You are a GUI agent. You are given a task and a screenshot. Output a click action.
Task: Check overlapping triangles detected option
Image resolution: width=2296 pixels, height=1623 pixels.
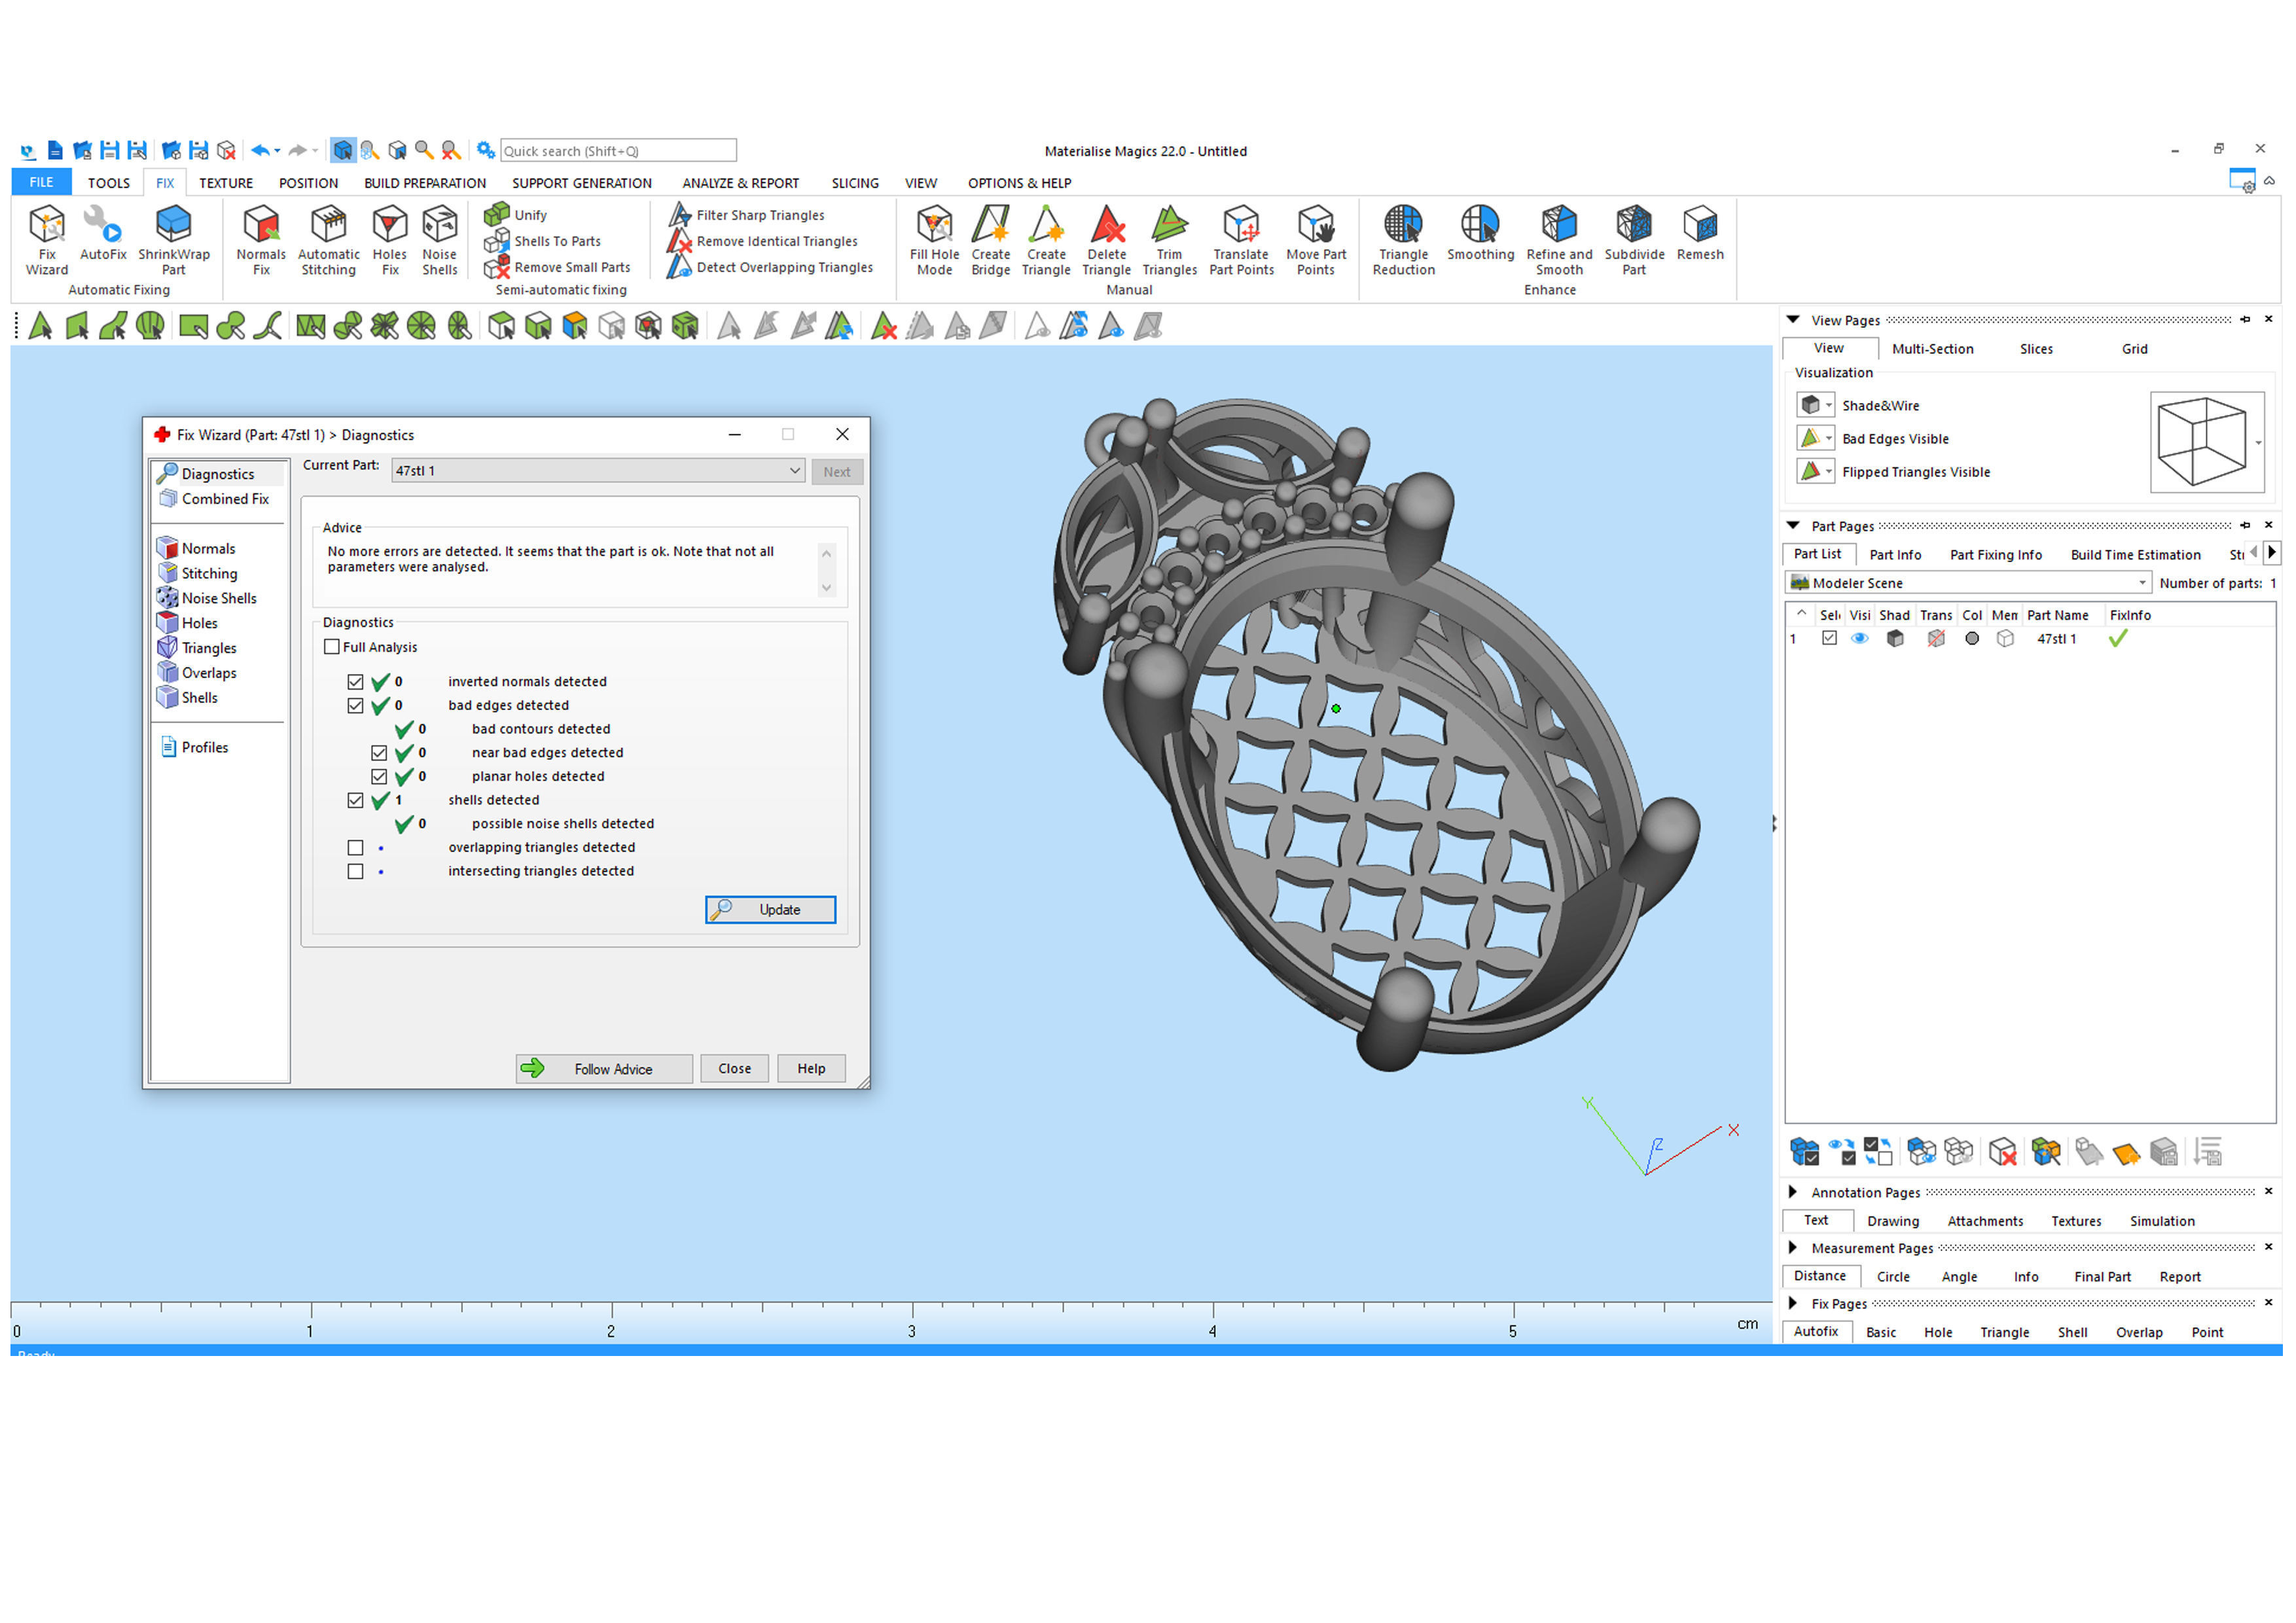point(355,847)
